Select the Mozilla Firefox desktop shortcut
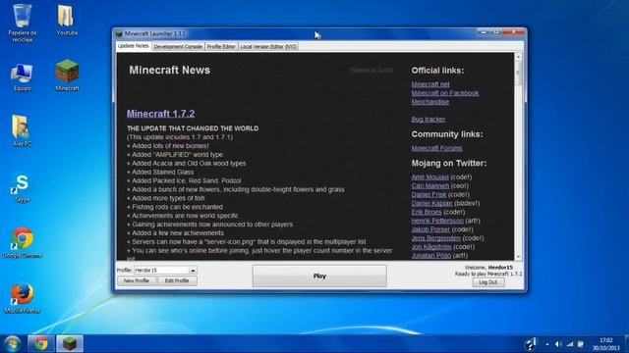Viewport: 629px width, 353px height. [22, 298]
